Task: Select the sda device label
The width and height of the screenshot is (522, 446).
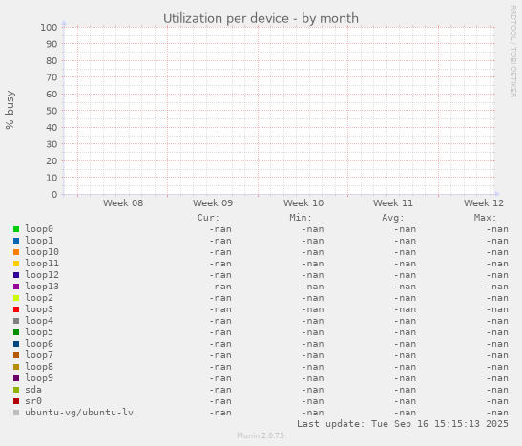Action: [33, 390]
